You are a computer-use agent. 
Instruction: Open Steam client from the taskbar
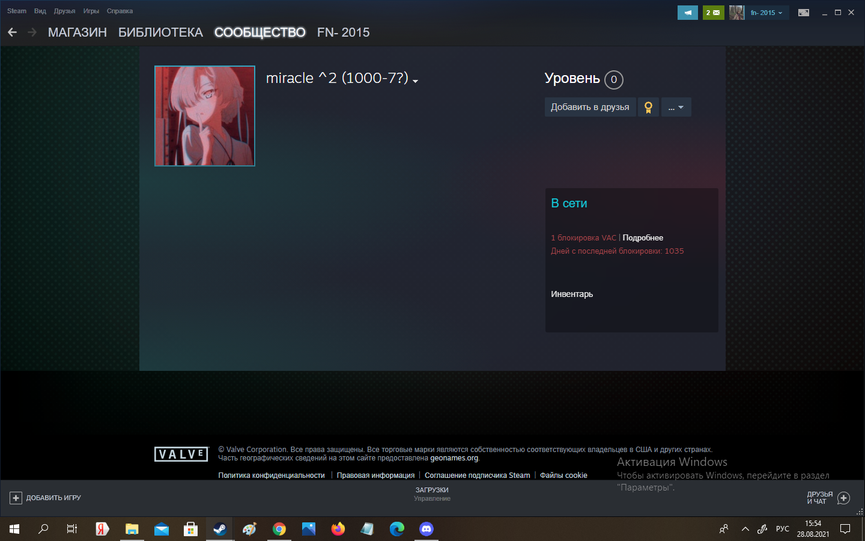click(219, 529)
